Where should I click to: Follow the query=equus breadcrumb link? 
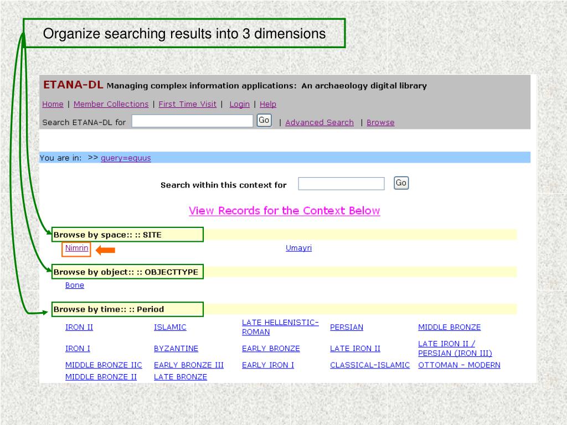126,158
